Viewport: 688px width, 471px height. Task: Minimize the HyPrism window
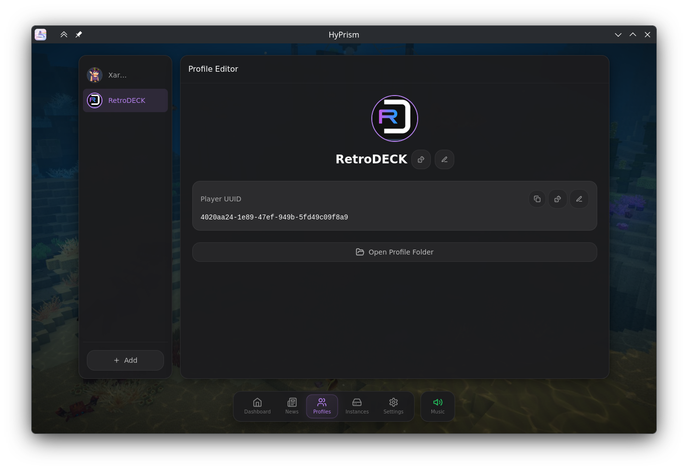point(618,35)
